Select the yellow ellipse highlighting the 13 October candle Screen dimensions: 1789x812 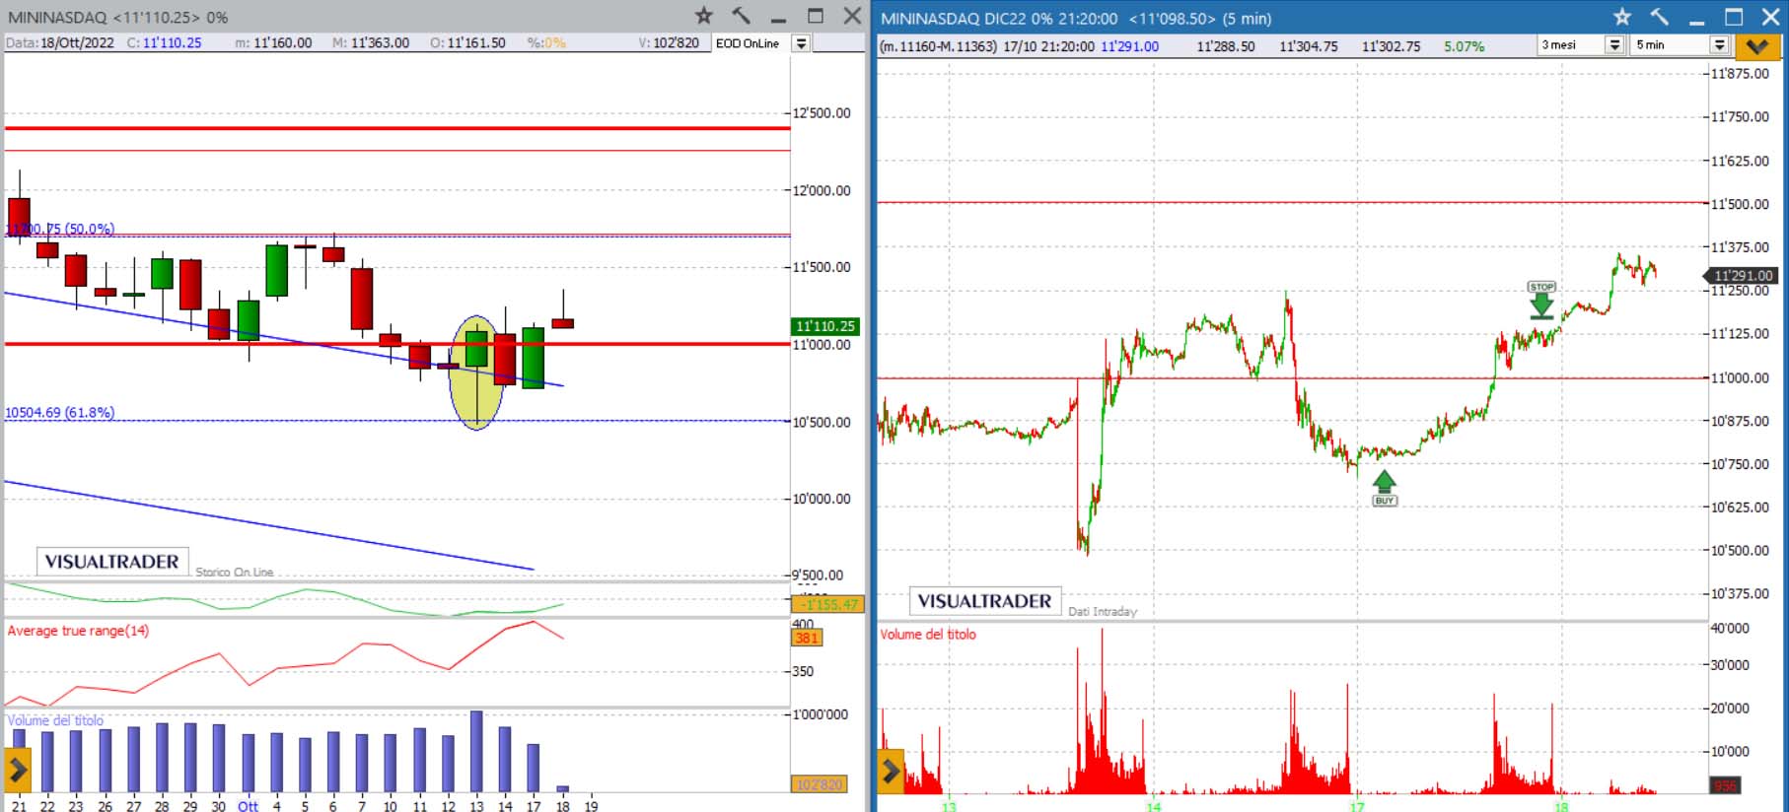click(476, 372)
